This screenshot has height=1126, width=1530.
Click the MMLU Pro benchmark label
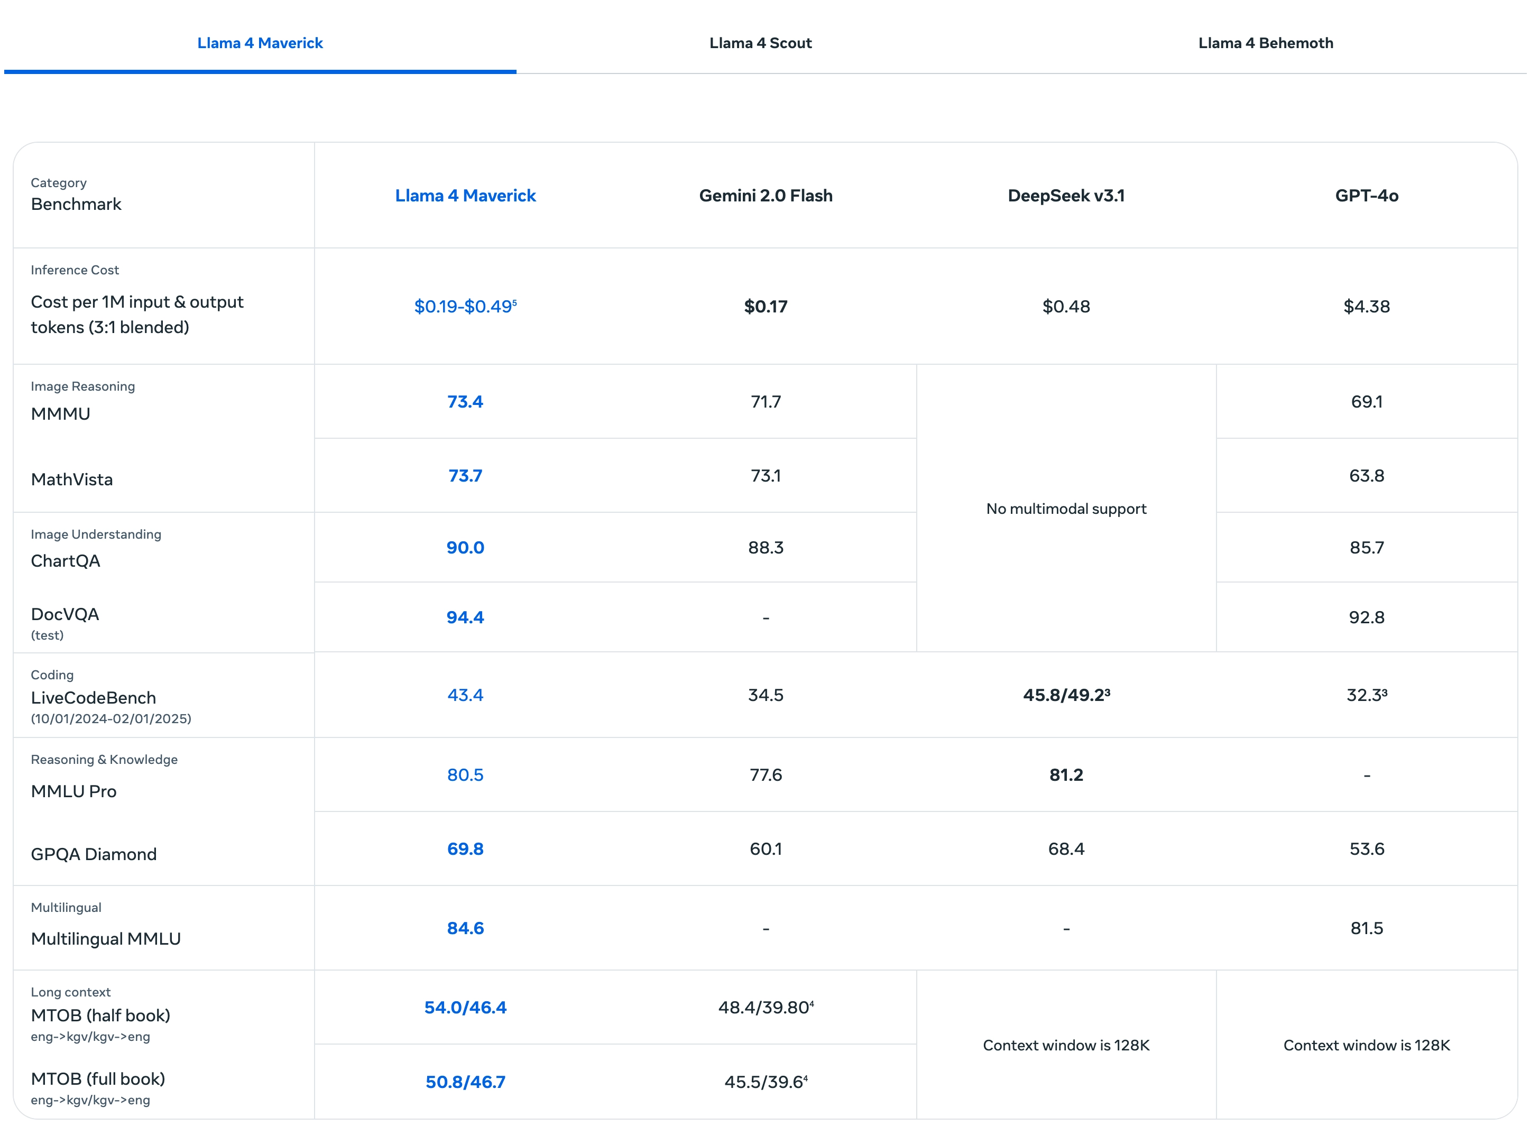click(x=73, y=791)
